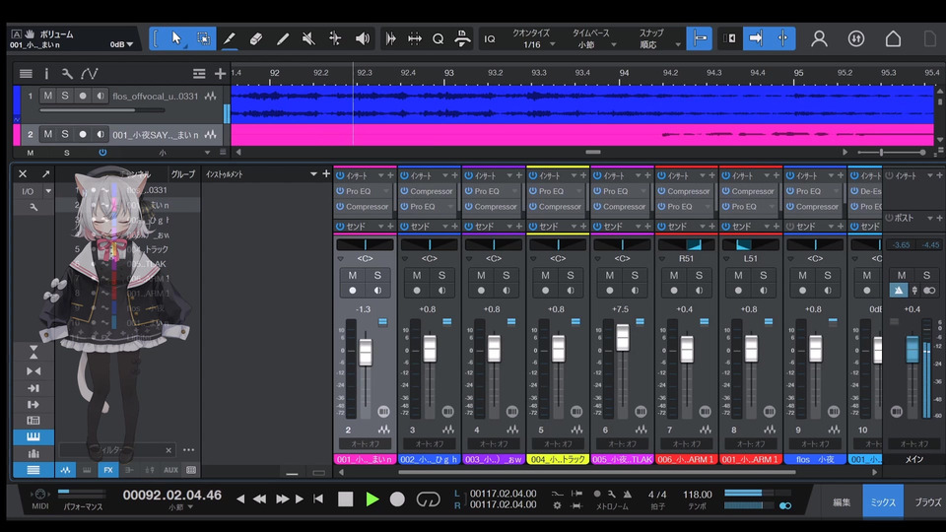
Task: Open the user account icon
Action: coord(819,38)
